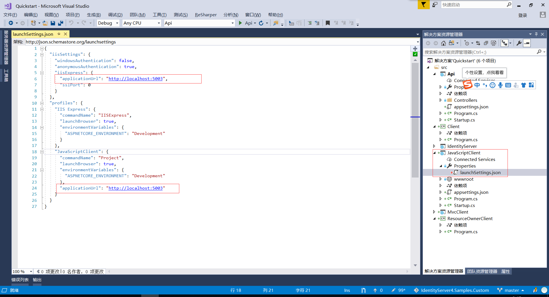The height and width of the screenshot is (297, 549).
Task: Click the Open File folder icon
Action: pyautogui.click(x=45, y=23)
